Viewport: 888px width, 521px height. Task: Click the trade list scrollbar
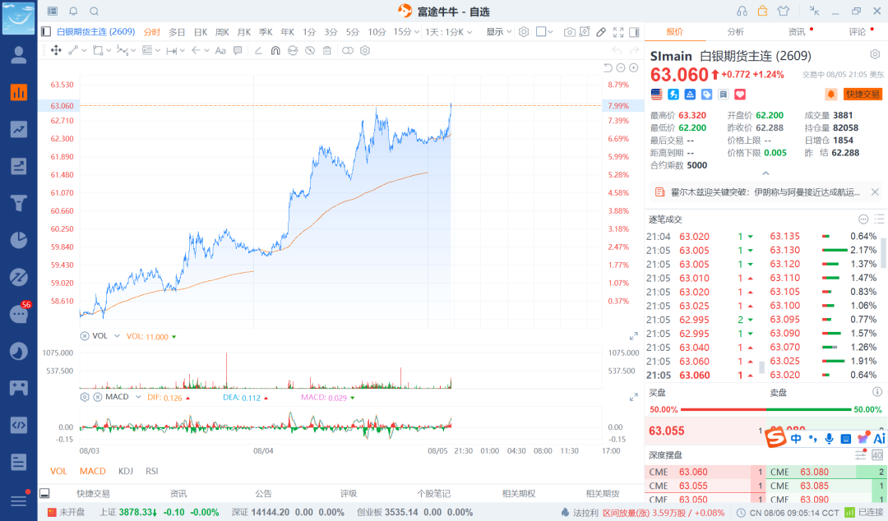coord(882,252)
